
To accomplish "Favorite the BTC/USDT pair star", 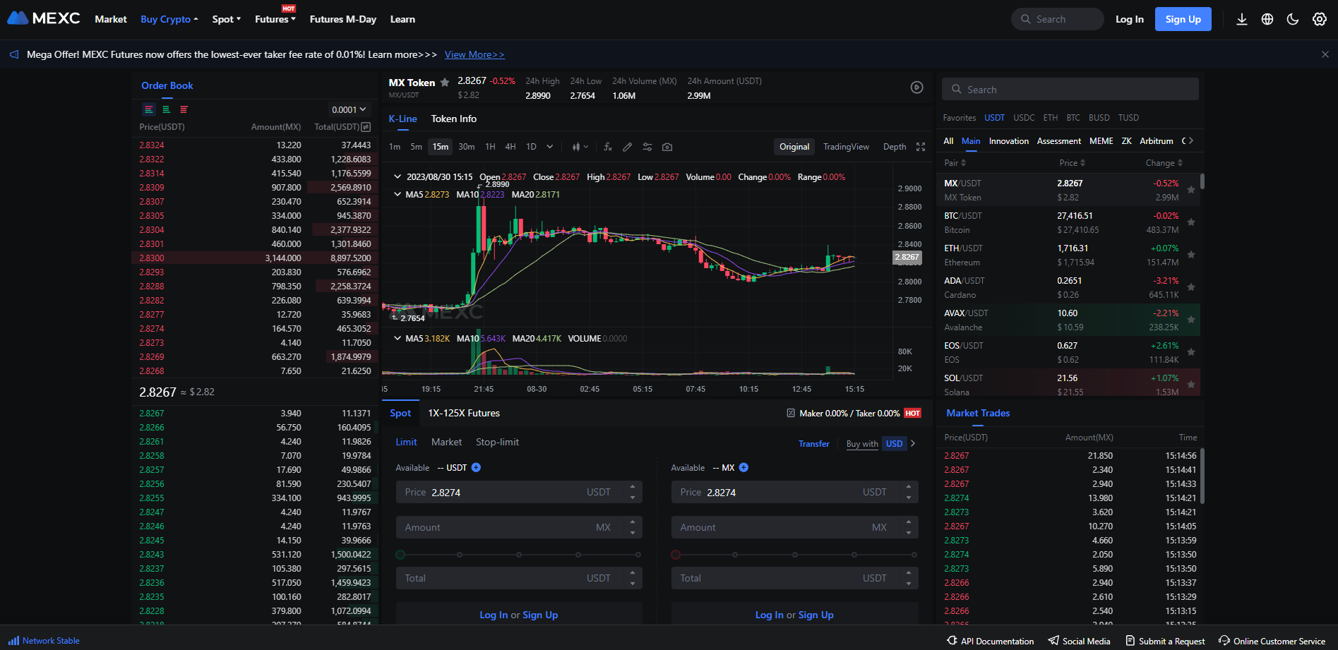I will [1191, 222].
